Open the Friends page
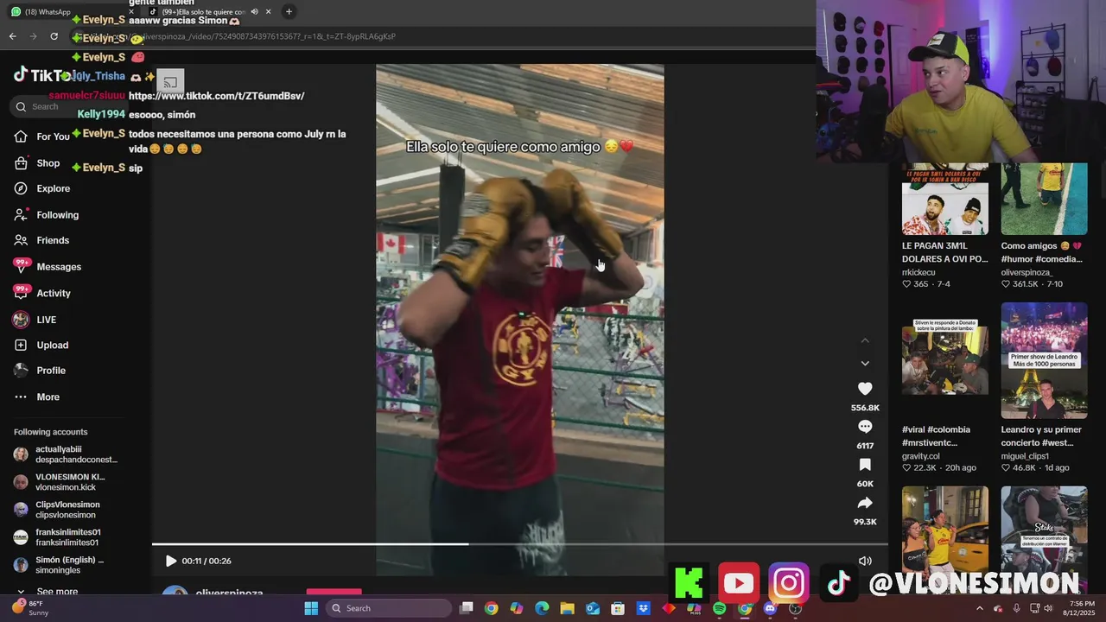Viewport: 1106px width, 622px height. coord(41,240)
